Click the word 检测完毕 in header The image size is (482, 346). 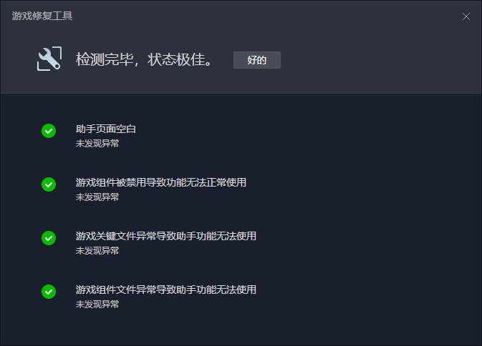(x=105, y=59)
